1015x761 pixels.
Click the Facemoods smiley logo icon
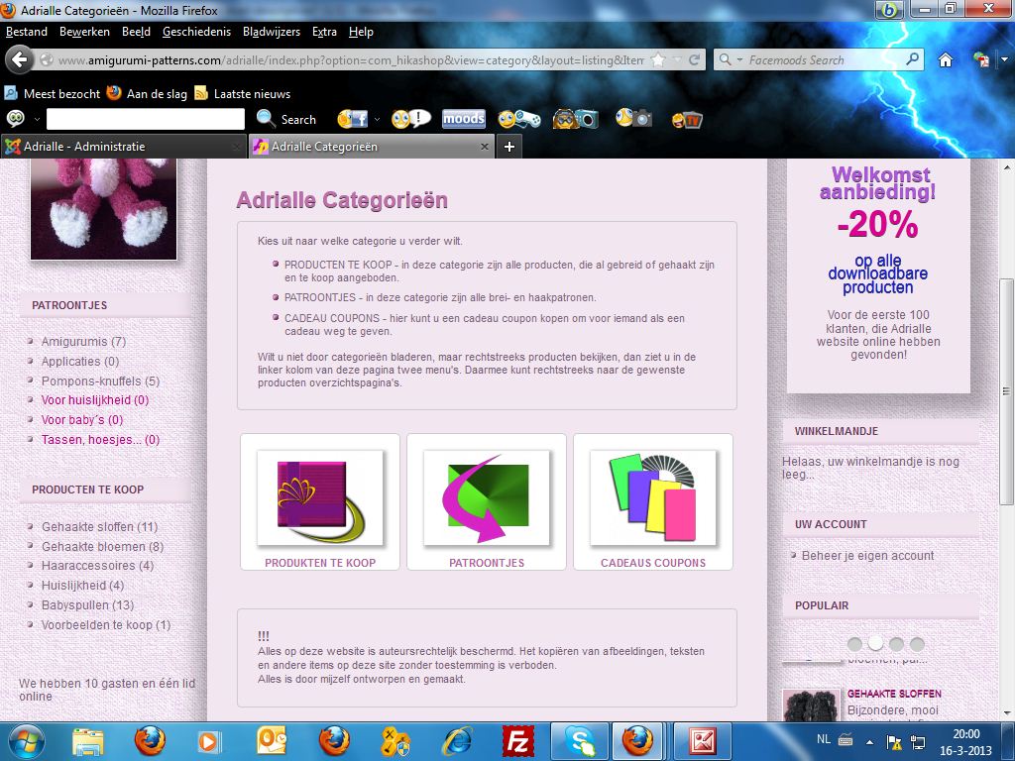(16, 119)
